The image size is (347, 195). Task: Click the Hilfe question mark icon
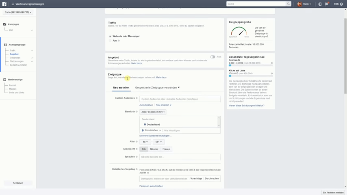pyautogui.click(x=341, y=4)
